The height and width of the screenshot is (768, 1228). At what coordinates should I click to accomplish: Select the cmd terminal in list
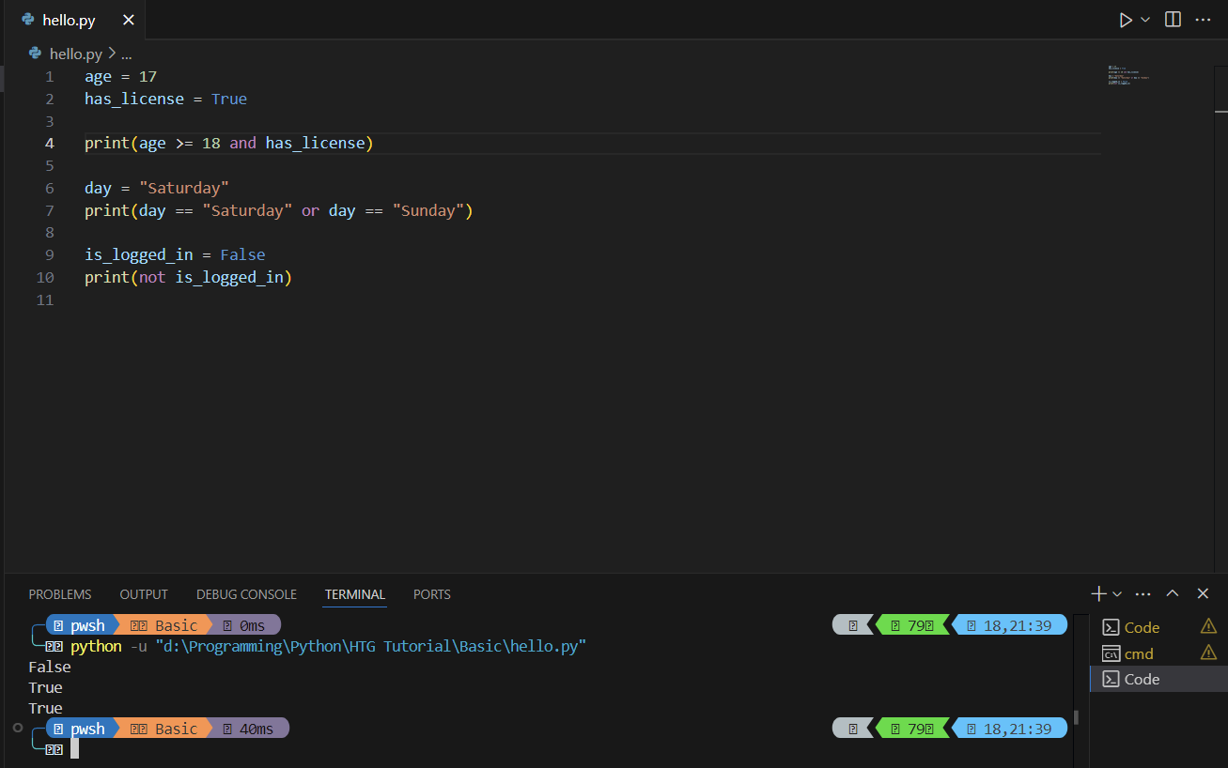click(1139, 653)
